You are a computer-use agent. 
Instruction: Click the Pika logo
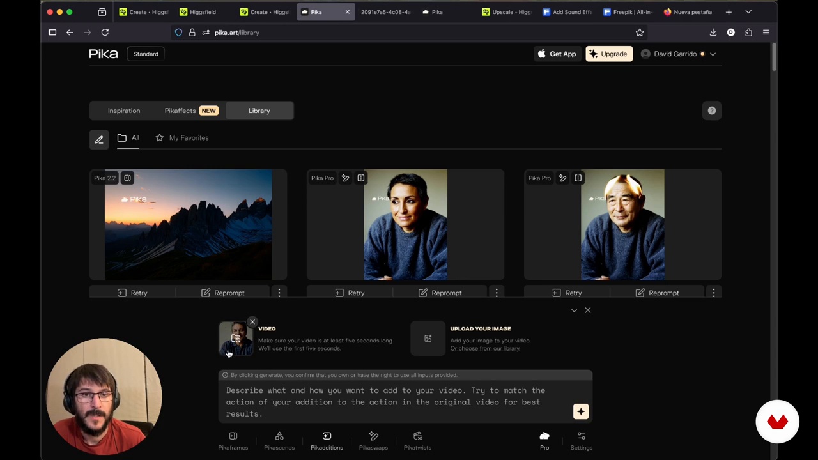click(104, 54)
